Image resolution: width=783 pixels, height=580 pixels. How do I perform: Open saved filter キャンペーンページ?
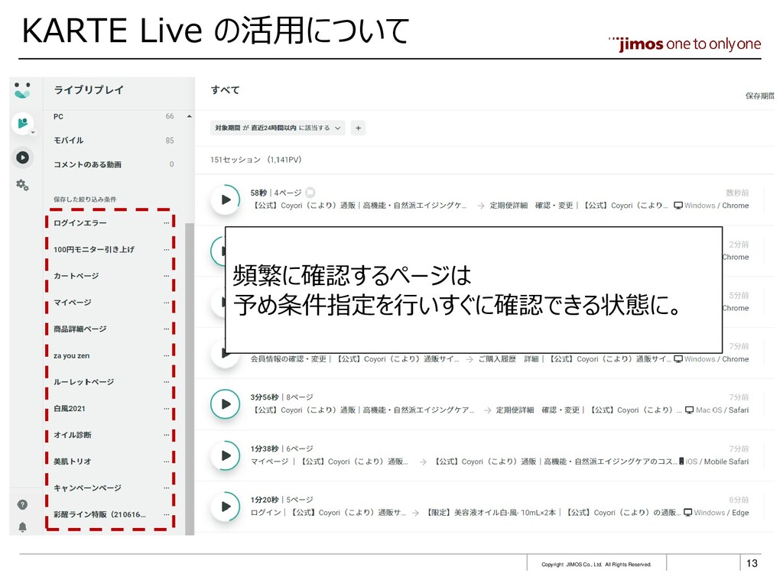(87, 488)
